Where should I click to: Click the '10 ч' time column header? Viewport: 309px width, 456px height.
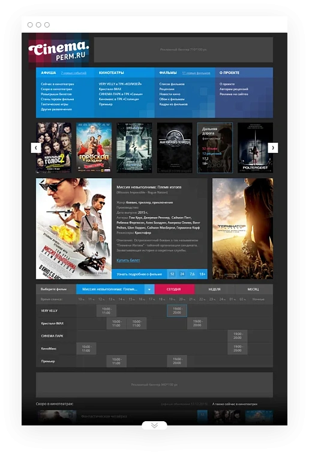[x=81, y=299]
